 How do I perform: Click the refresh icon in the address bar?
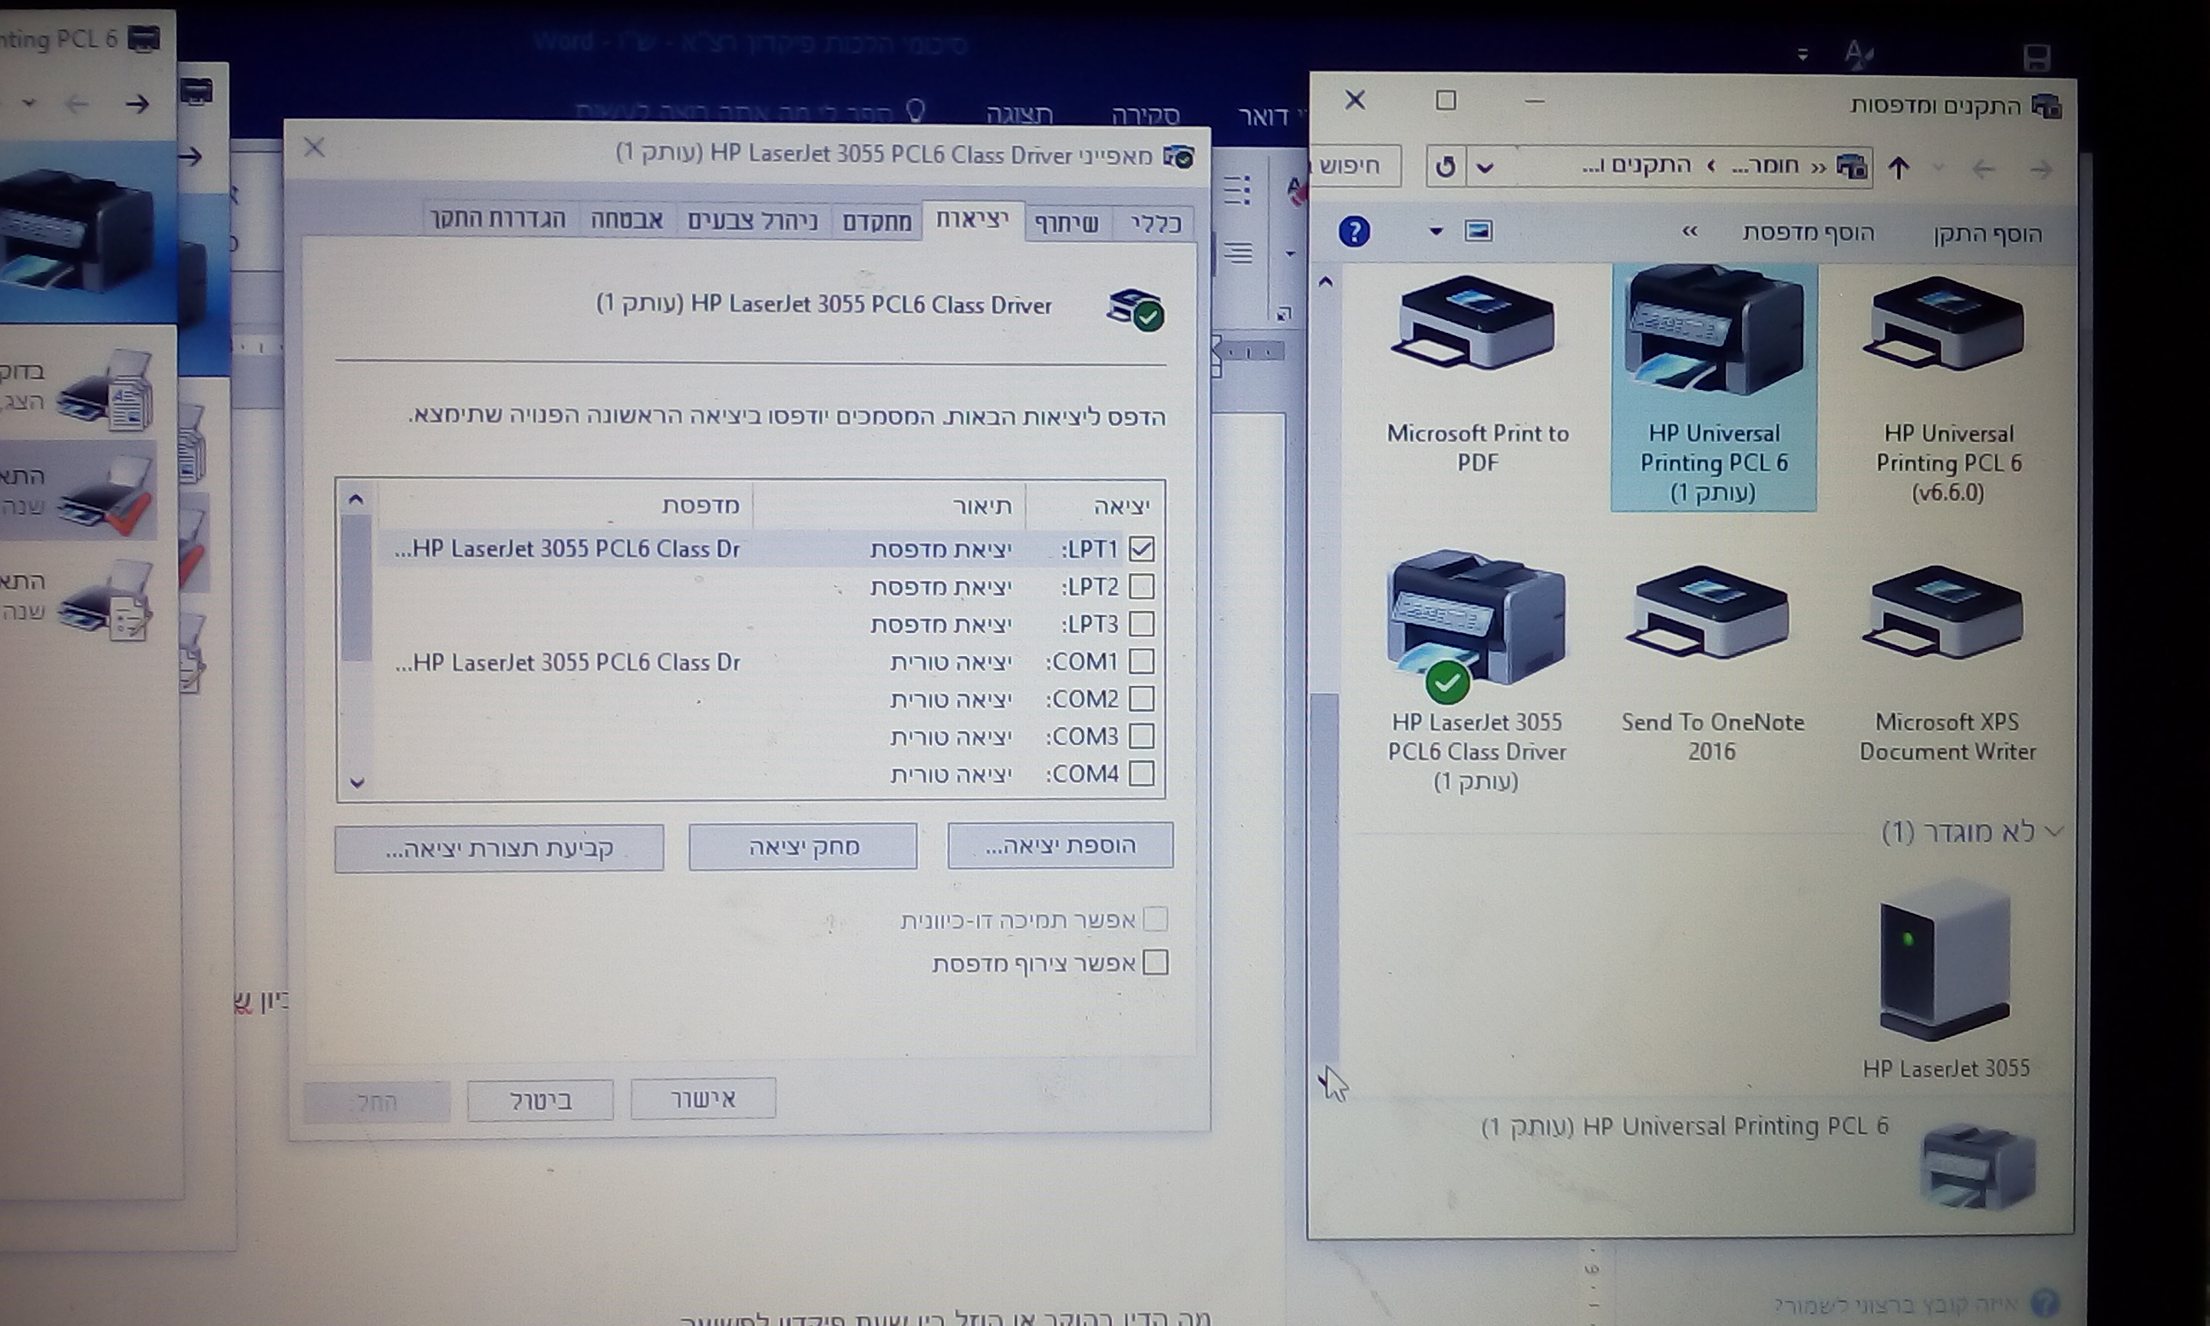pos(1446,167)
